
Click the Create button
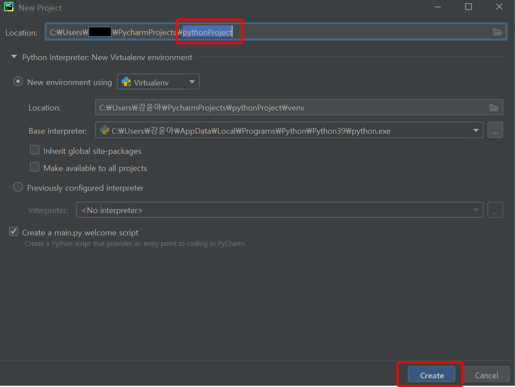tap(432, 375)
